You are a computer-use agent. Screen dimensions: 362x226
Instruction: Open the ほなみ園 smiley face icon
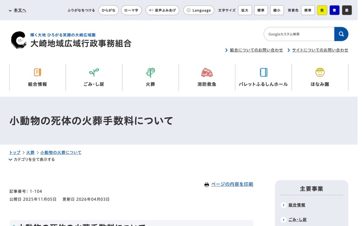(x=320, y=72)
